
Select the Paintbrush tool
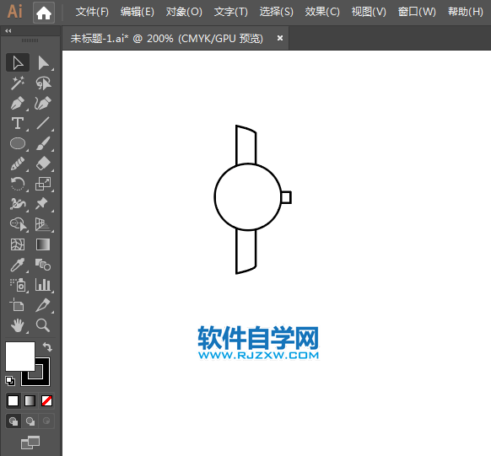[43, 143]
